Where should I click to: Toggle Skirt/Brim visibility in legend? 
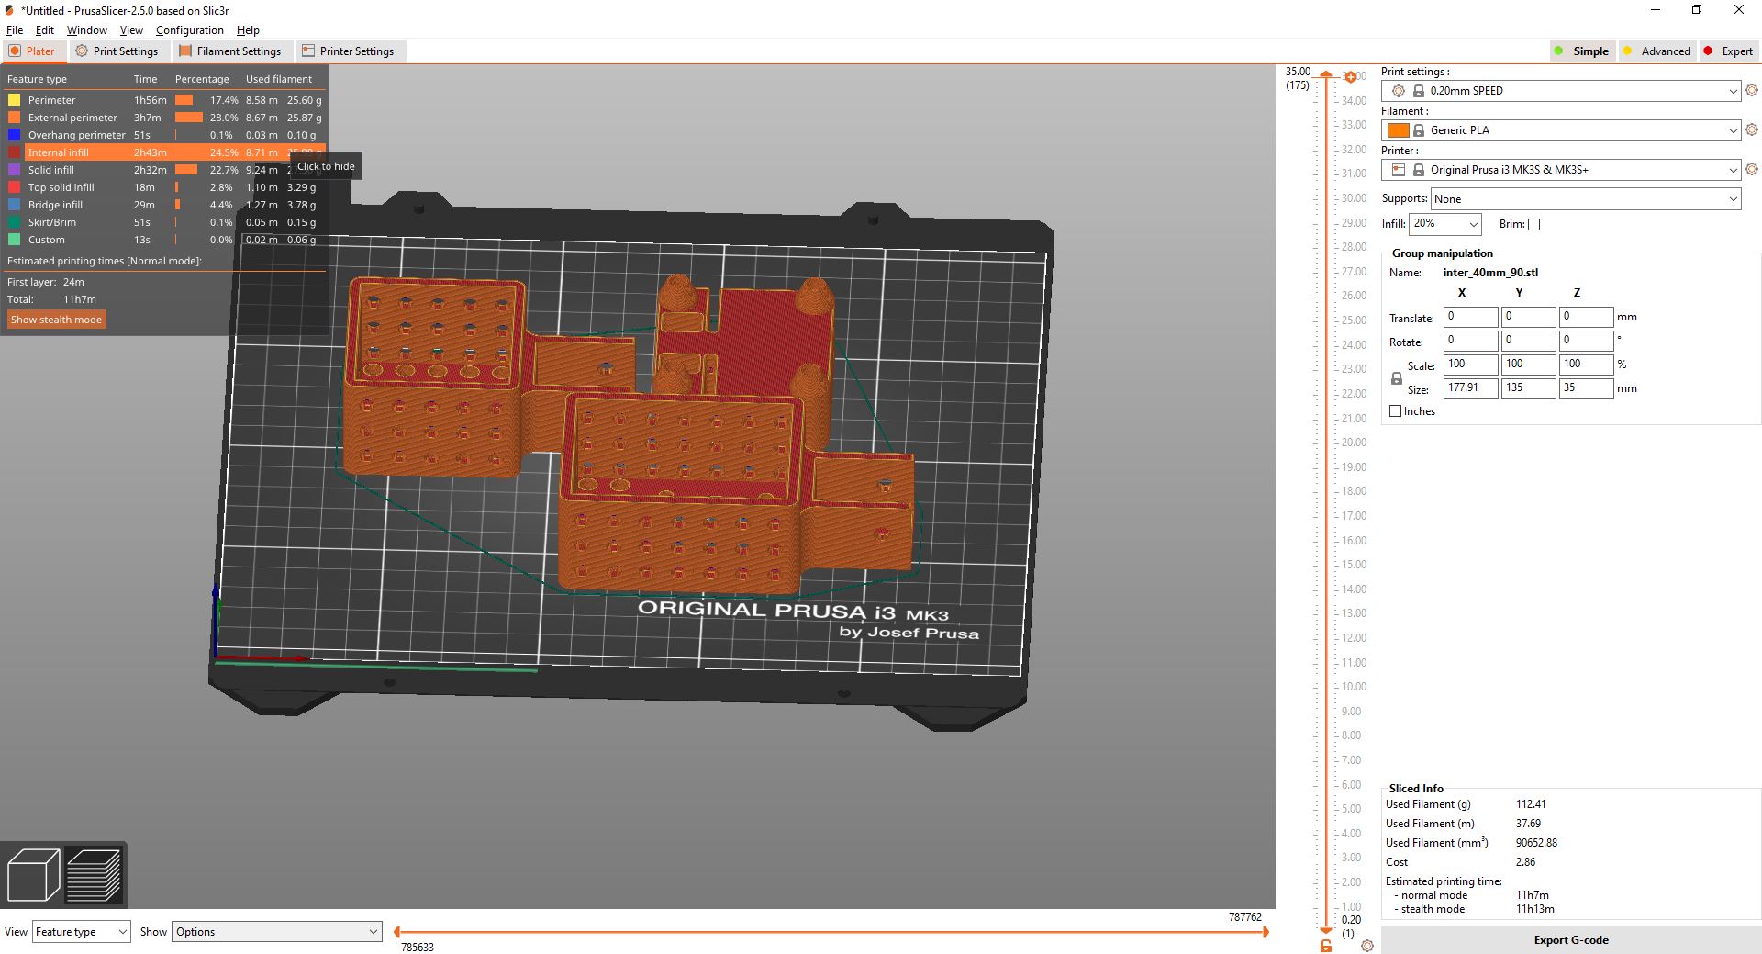click(165, 222)
